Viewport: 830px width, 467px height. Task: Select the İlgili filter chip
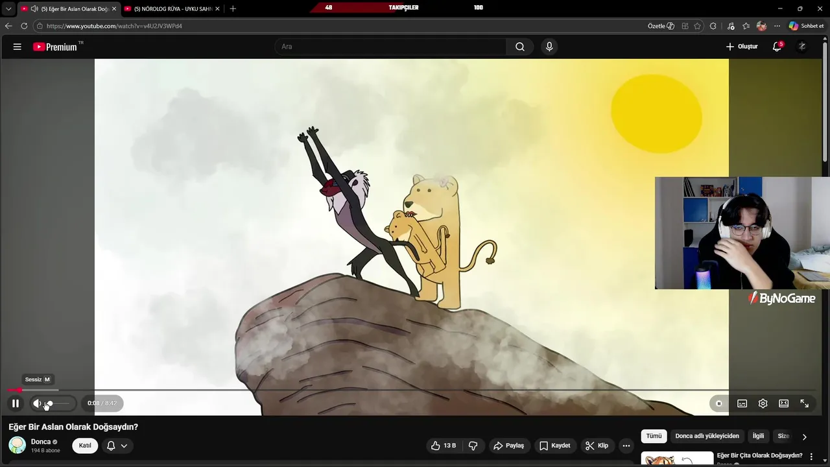click(x=758, y=437)
